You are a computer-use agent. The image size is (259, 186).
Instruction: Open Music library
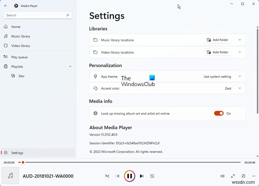(x=38, y=36)
